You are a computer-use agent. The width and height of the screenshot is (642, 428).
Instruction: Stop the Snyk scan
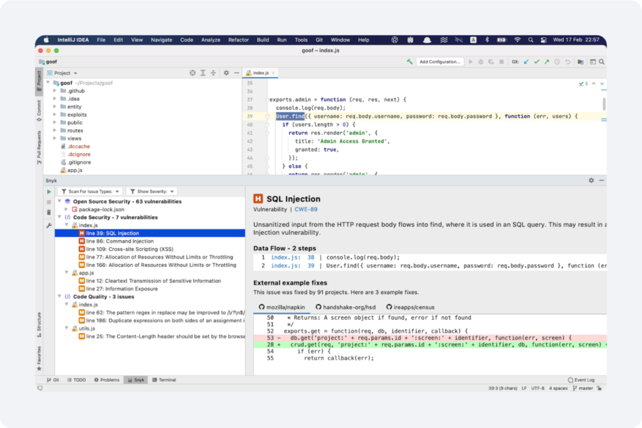coord(49,202)
